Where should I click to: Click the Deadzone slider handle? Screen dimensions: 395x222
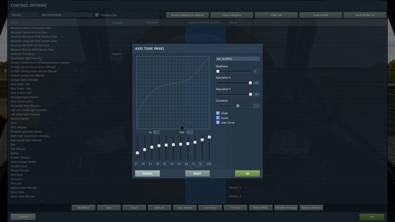pyautogui.click(x=218, y=71)
